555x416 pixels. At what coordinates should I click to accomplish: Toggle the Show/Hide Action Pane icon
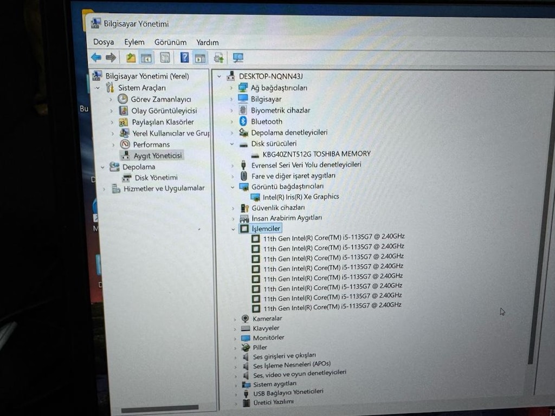point(201,57)
